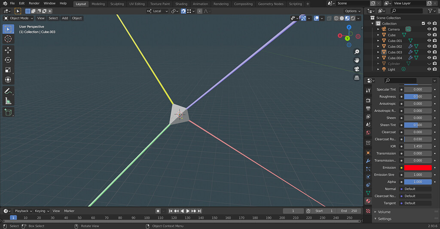
Task: Open the World properties tab
Action: tap(368, 132)
